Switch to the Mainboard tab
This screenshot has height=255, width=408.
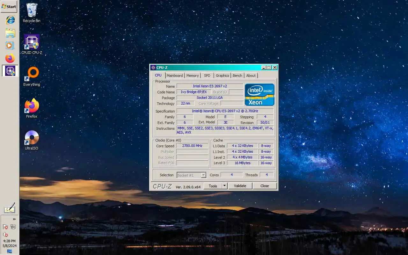pyautogui.click(x=175, y=76)
